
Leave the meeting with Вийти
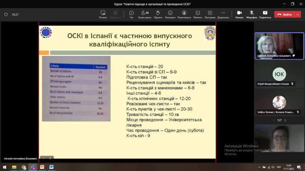(x=284, y=14)
